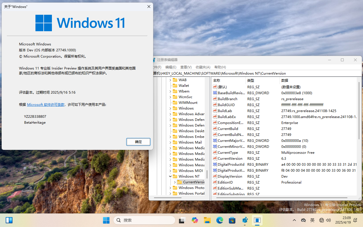Image resolution: width=363 pixels, height=227 pixels.
Task: Collapse the Windows NT registry key
Action: pyautogui.click(x=170, y=176)
